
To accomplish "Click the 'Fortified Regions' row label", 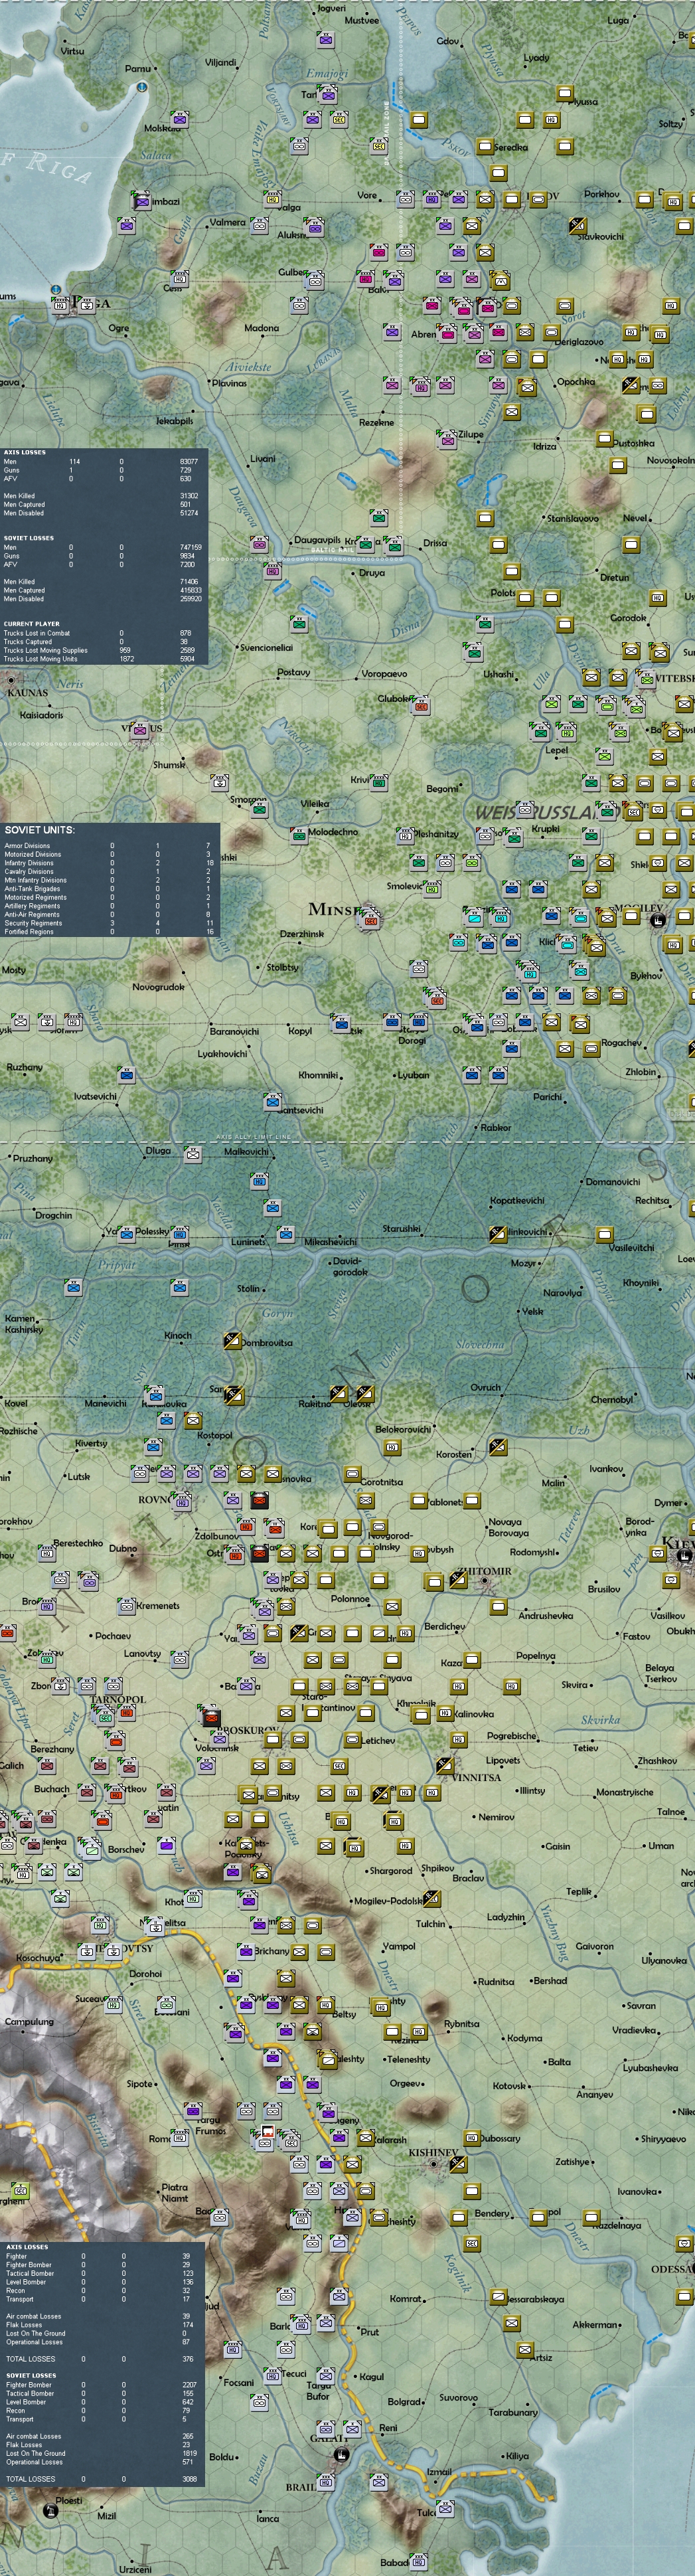I will pos(29,931).
